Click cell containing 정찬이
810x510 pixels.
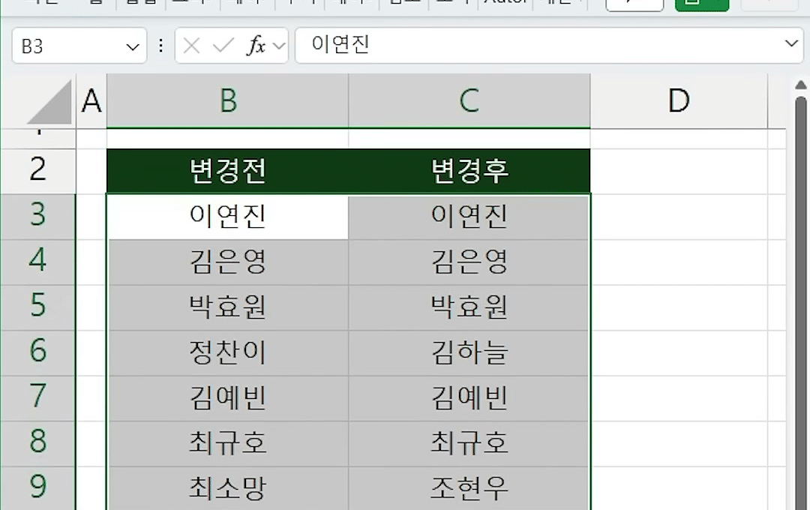228,353
